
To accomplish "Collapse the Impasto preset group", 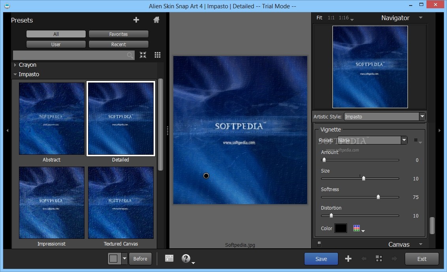I will (x=15, y=74).
